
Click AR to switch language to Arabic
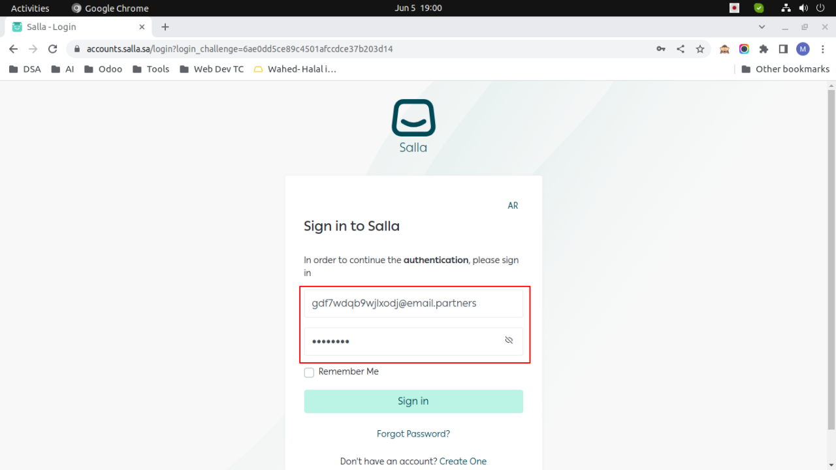click(x=513, y=205)
